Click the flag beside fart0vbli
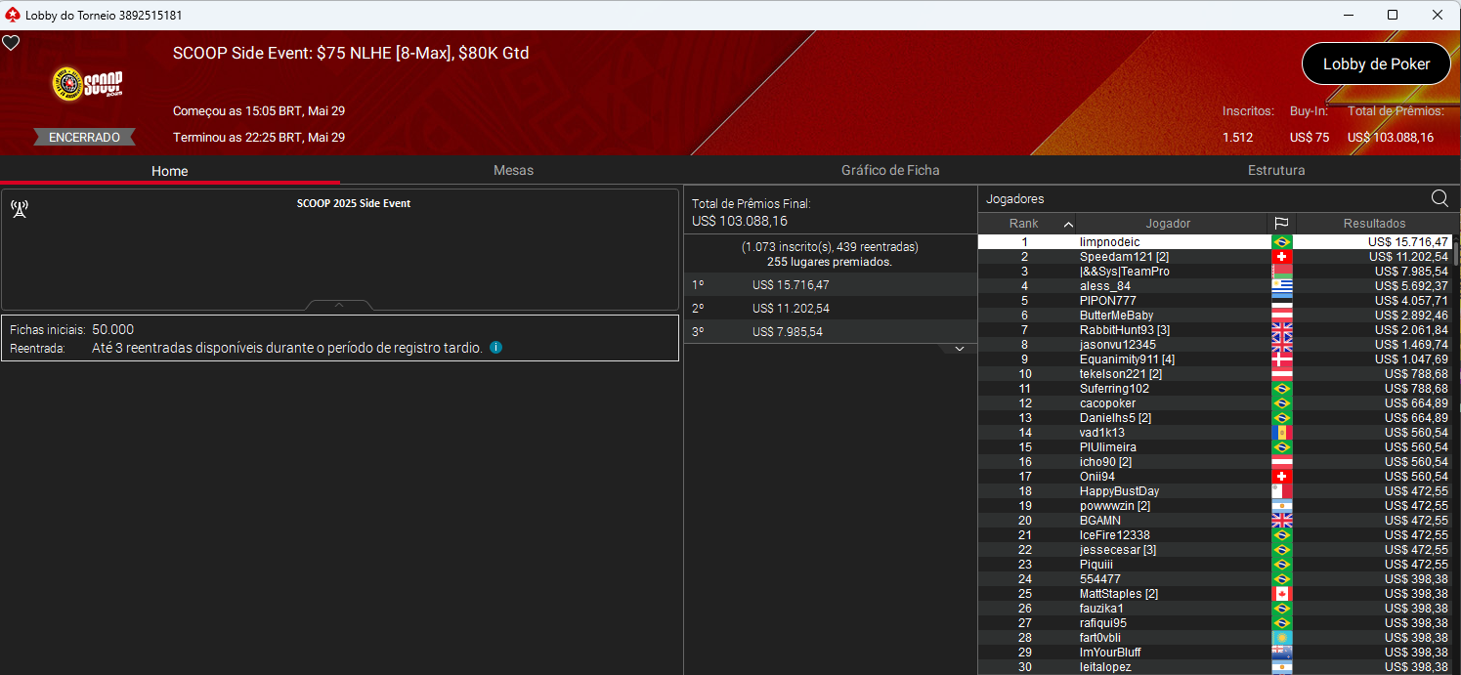Image resolution: width=1461 pixels, height=675 pixels. coord(1281,637)
